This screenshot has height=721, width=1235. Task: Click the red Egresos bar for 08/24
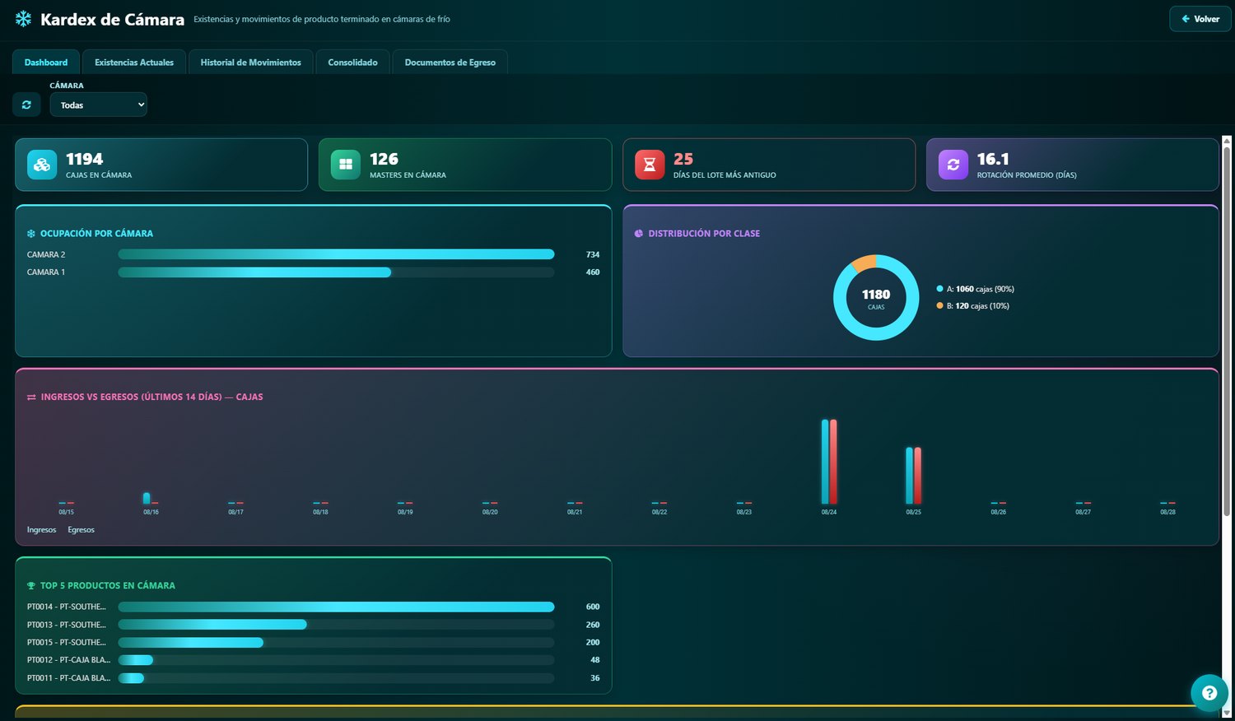[x=834, y=462]
